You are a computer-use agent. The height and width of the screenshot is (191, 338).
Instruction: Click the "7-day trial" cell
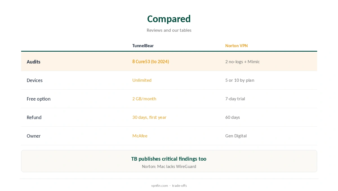[x=235, y=99]
